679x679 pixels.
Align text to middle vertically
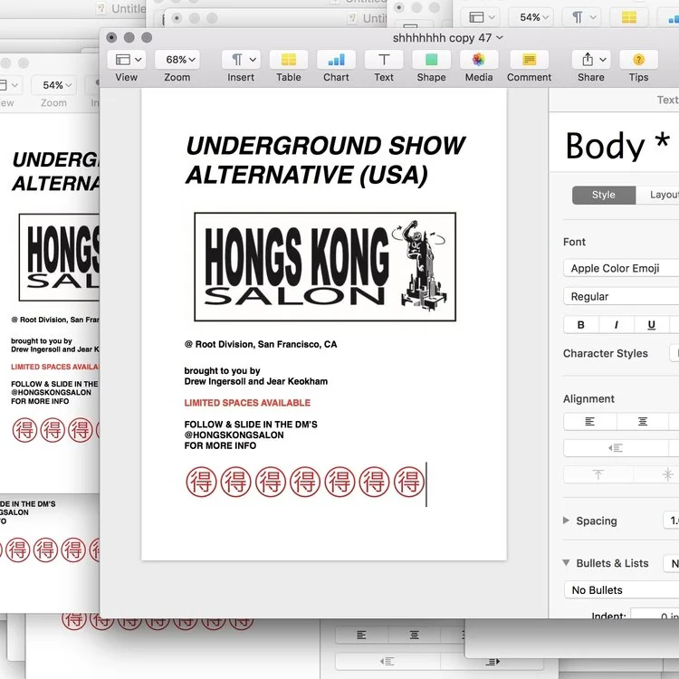click(x=657, y=474)
